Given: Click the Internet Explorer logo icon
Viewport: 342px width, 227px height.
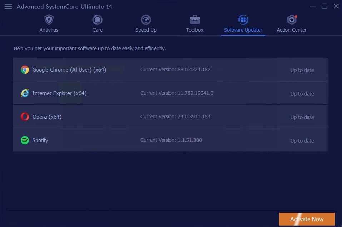Looking at the screenshot, I should pyautogui.click(x=25, y=93).
